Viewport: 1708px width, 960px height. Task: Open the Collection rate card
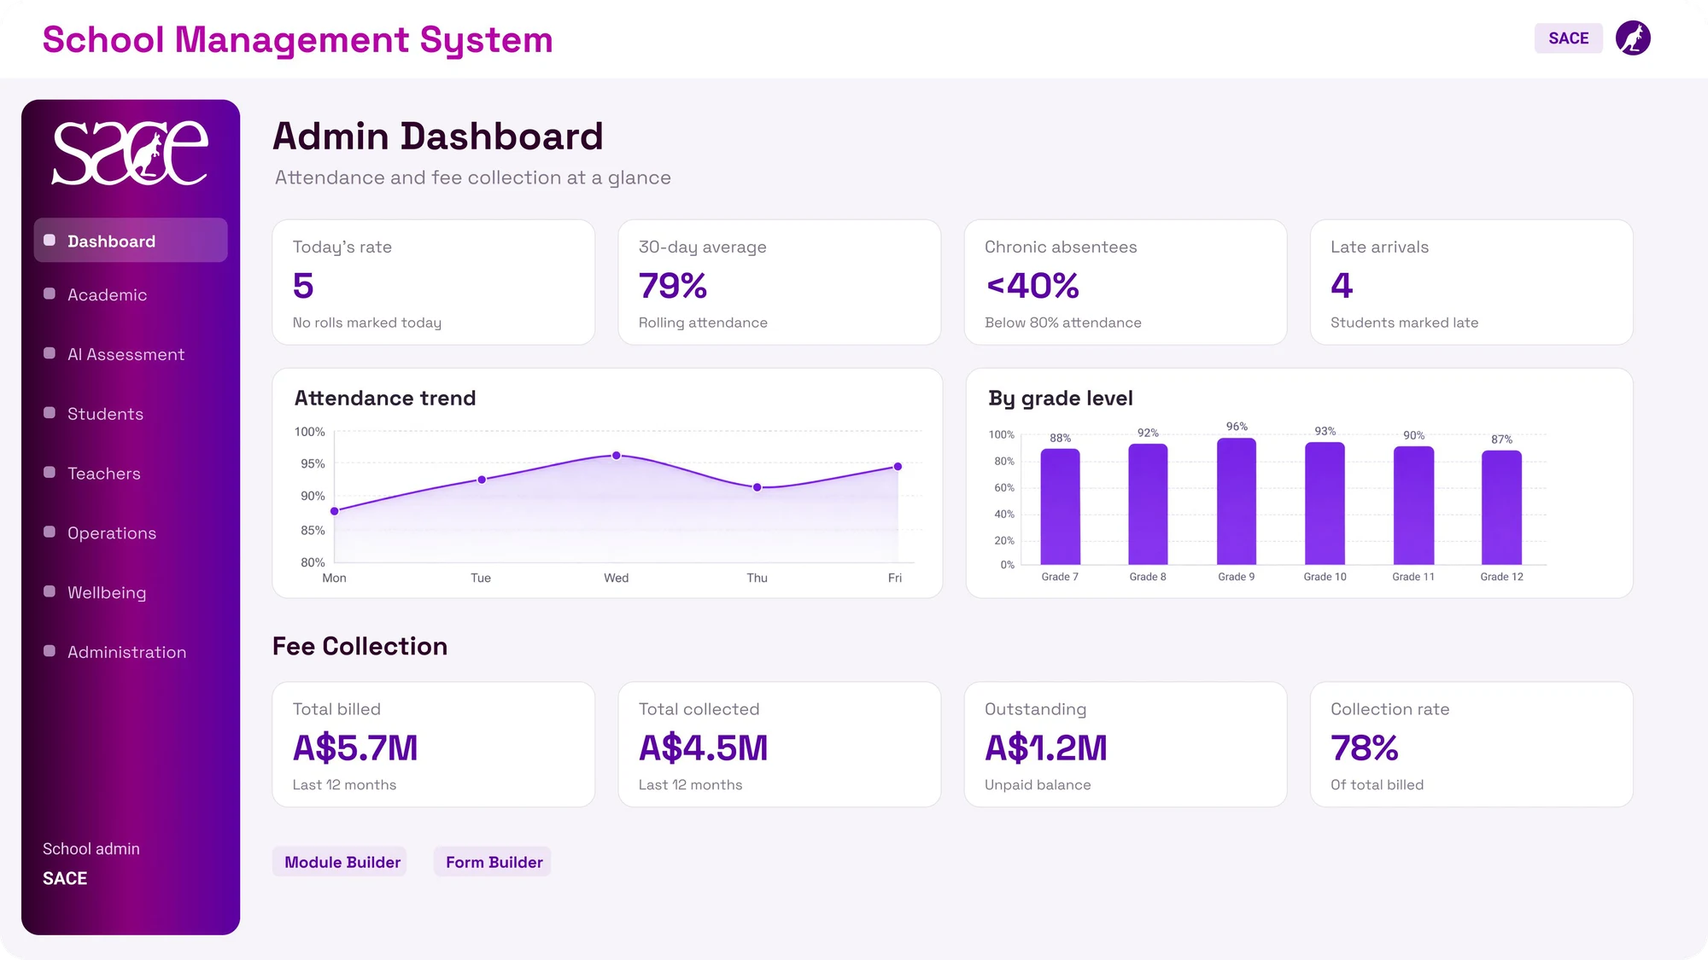pos(1471,744)
